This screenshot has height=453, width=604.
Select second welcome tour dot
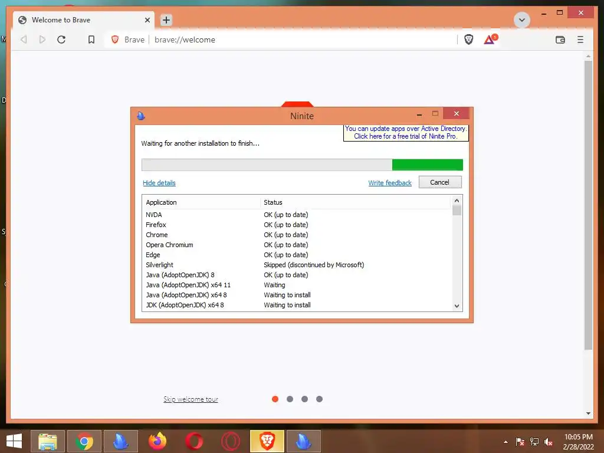[x=290, y=399]
